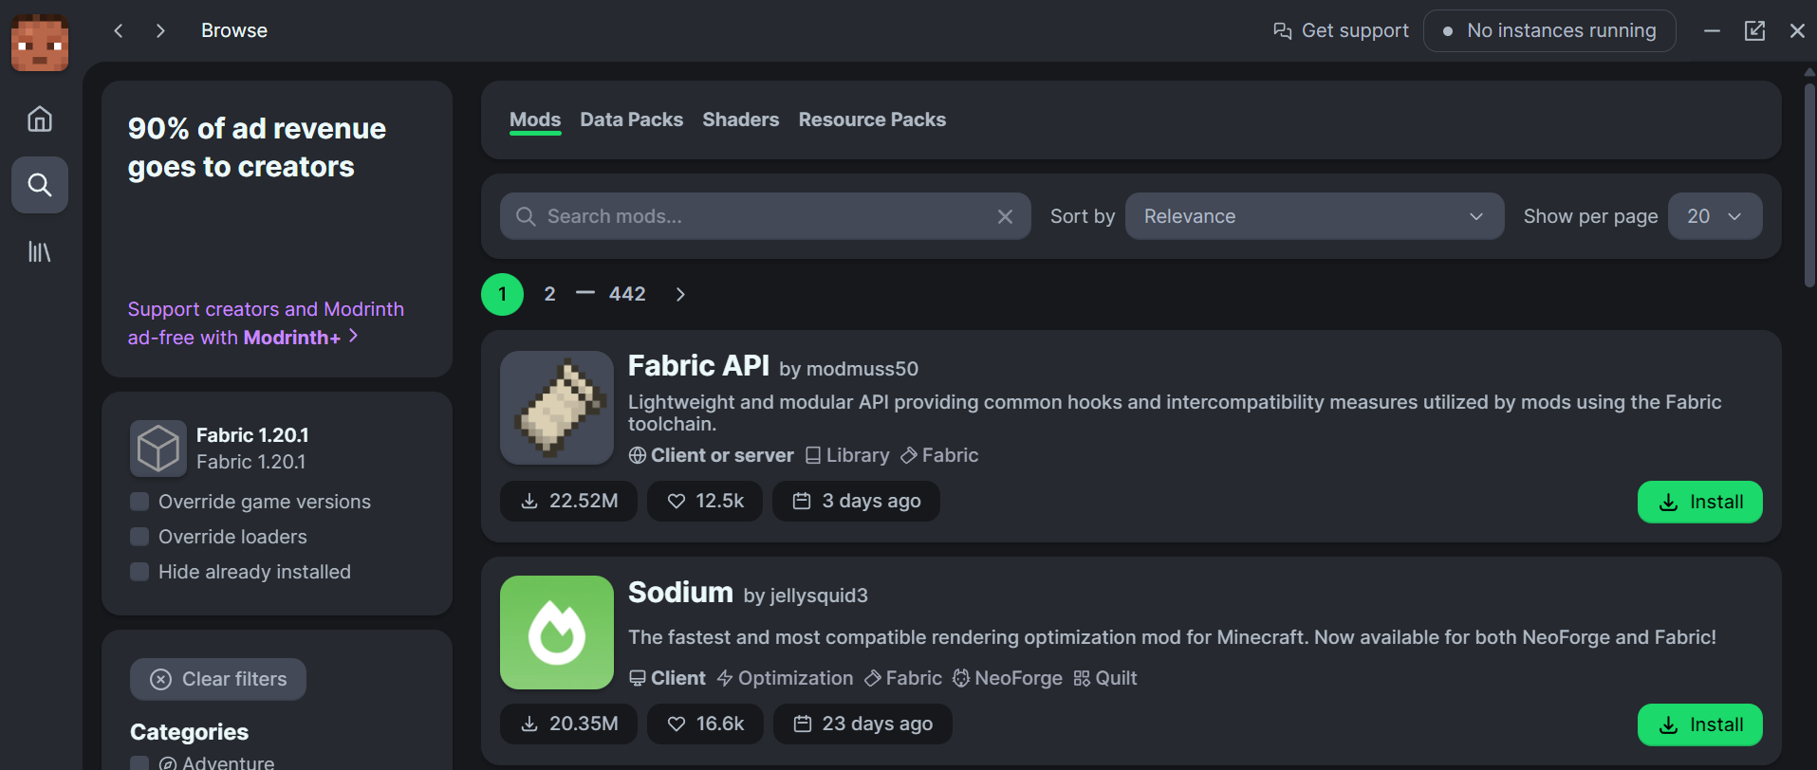Select current page 1 button
Image resolution: width=1817 pixels, height=770 pixels.
[x=502, y=294]
